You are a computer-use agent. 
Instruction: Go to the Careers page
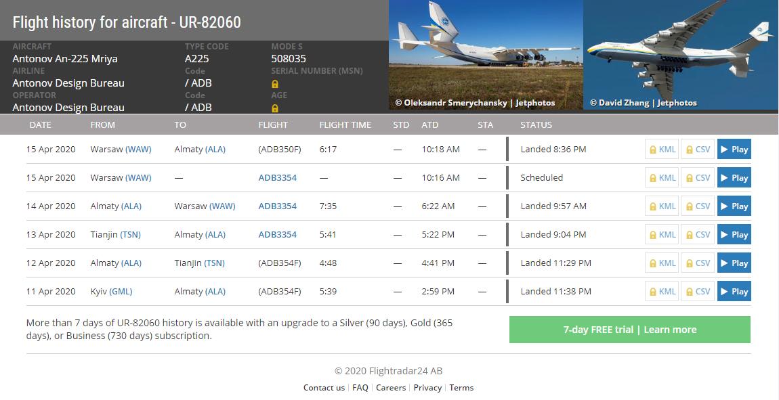pyautogui.click(x=391, y=388)
